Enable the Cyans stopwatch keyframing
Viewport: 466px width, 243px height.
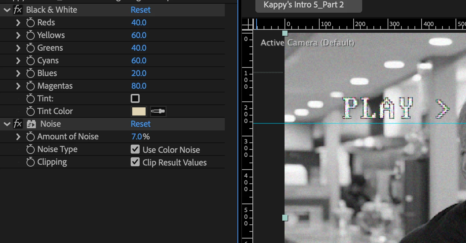[31, 61]
